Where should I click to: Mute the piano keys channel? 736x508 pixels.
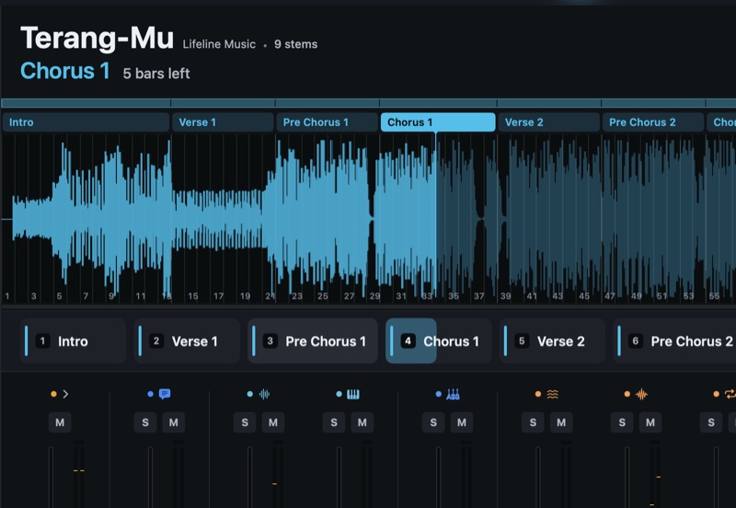click(362, 422)
